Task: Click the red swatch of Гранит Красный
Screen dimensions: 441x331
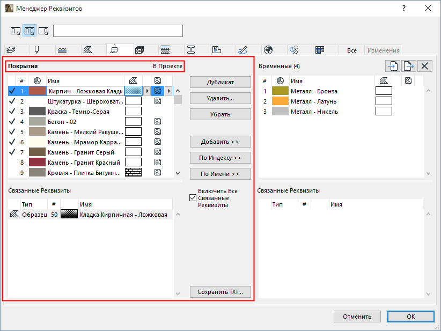Action: 37,162
